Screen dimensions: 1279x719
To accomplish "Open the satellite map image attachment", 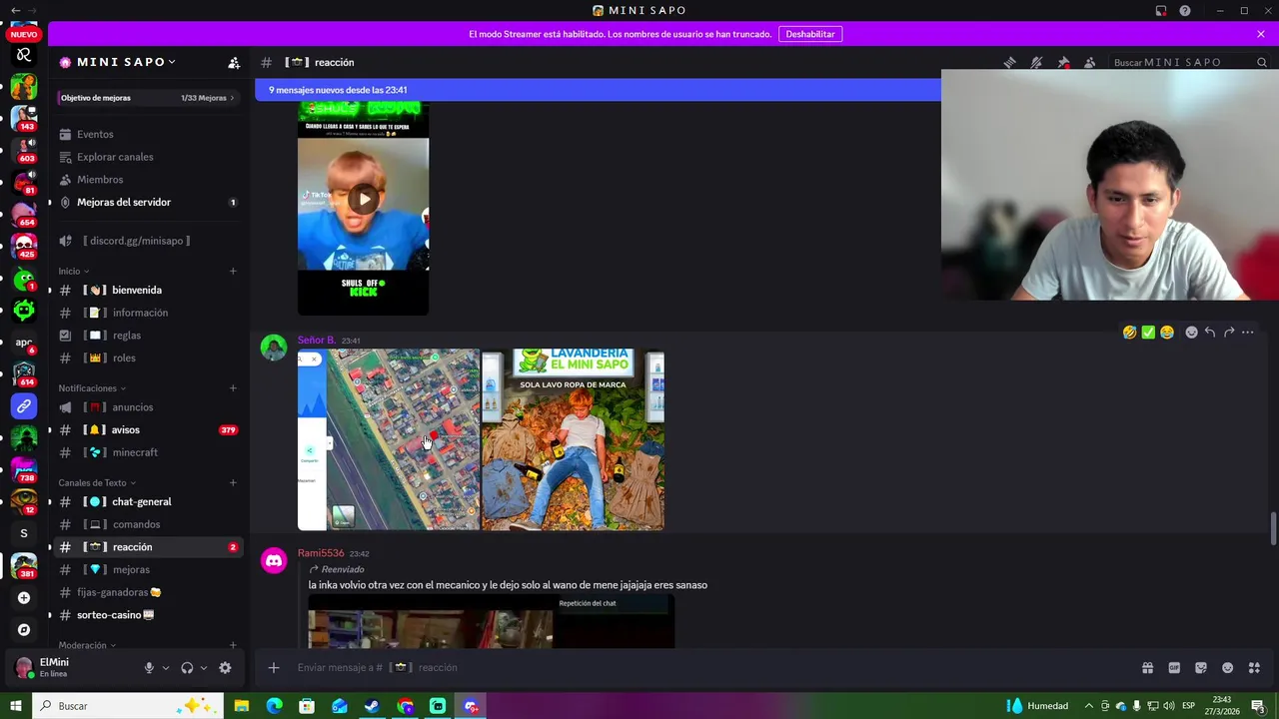I will click(389, 439).
